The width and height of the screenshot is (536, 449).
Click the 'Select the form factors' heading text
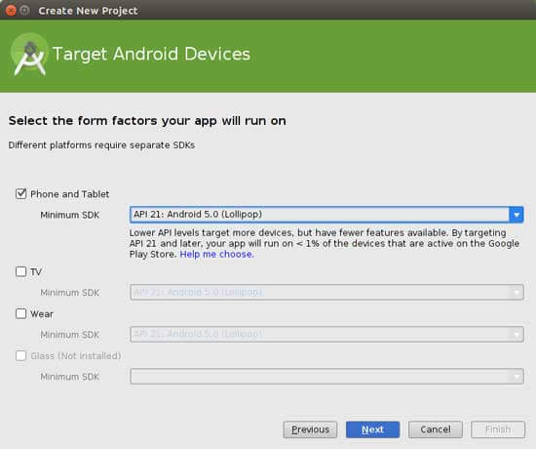[147, 121]
